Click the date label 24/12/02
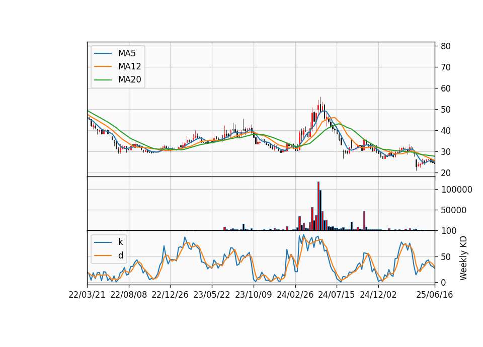 378,295
